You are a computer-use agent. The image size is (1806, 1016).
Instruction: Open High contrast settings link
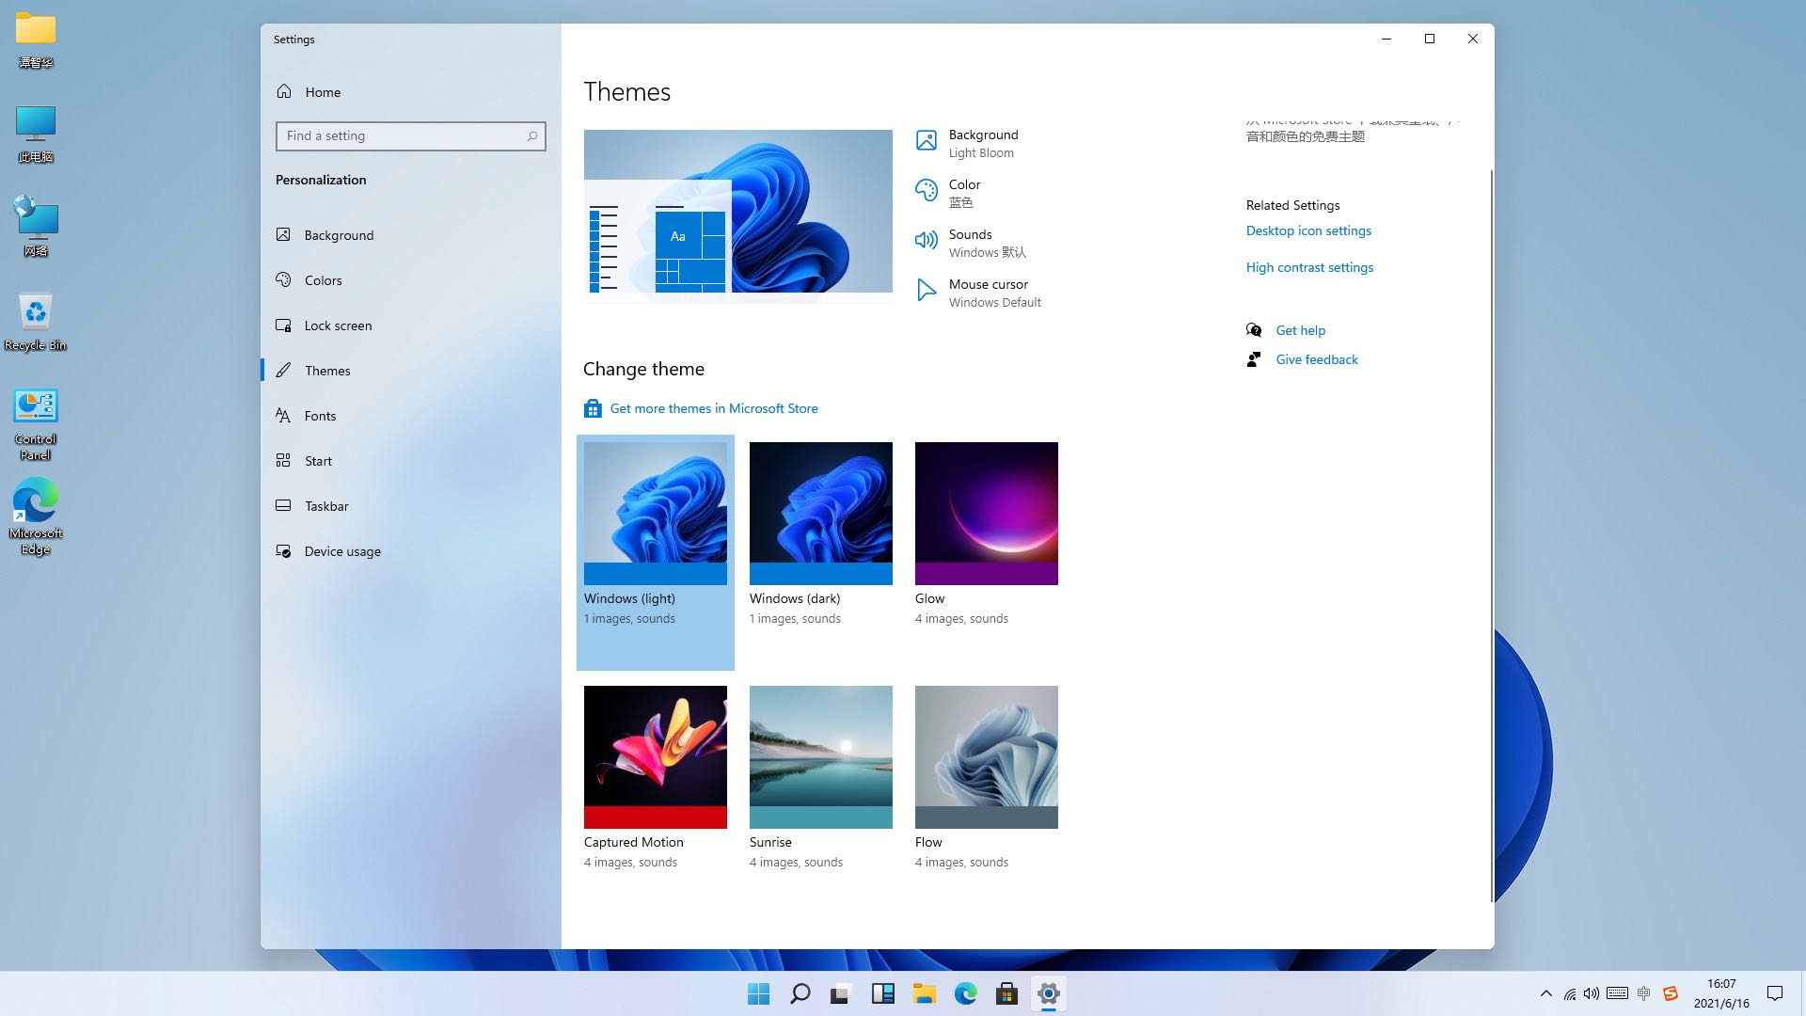tap(1309, 267)
